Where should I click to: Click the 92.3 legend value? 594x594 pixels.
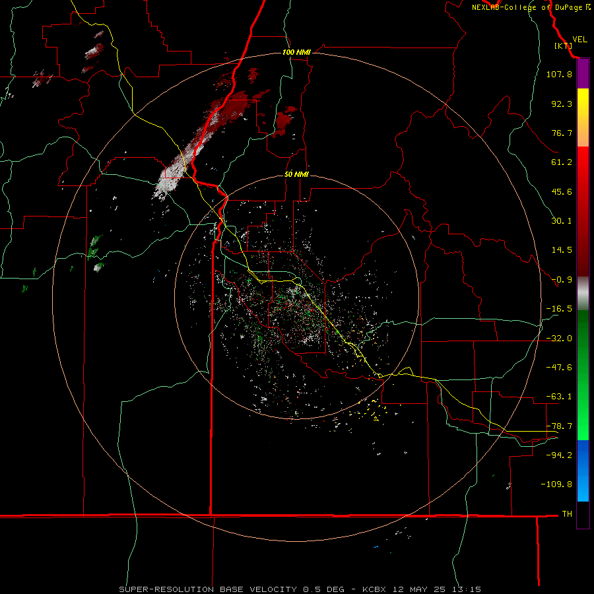coord(562,104)
